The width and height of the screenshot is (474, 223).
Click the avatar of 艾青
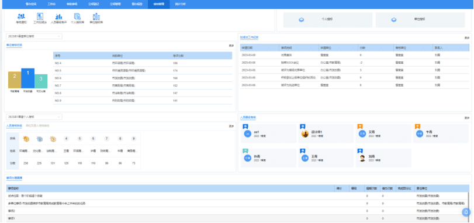tap(362, 133)
